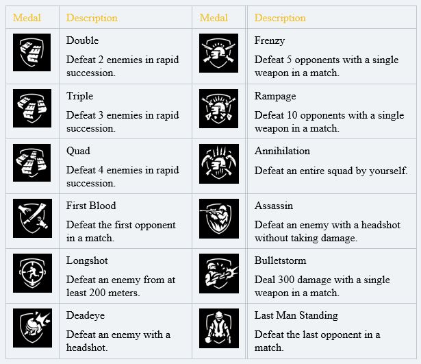Screen dimensions: 421x364
Task: Click the First Blood title text
Action: pyautogui.click(x=91, y=206)
